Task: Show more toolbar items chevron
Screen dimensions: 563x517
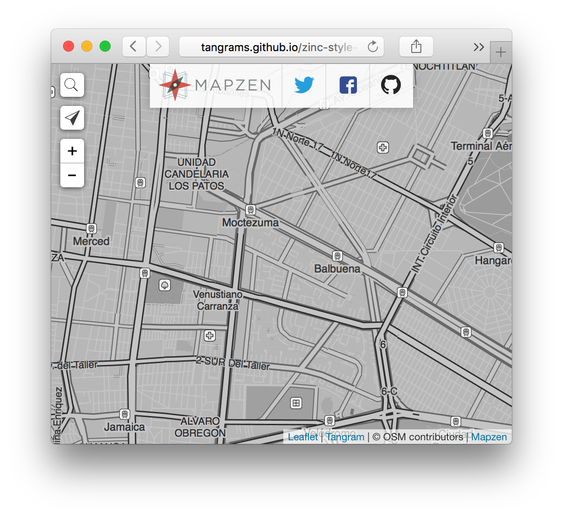Action: pos(478,47)
